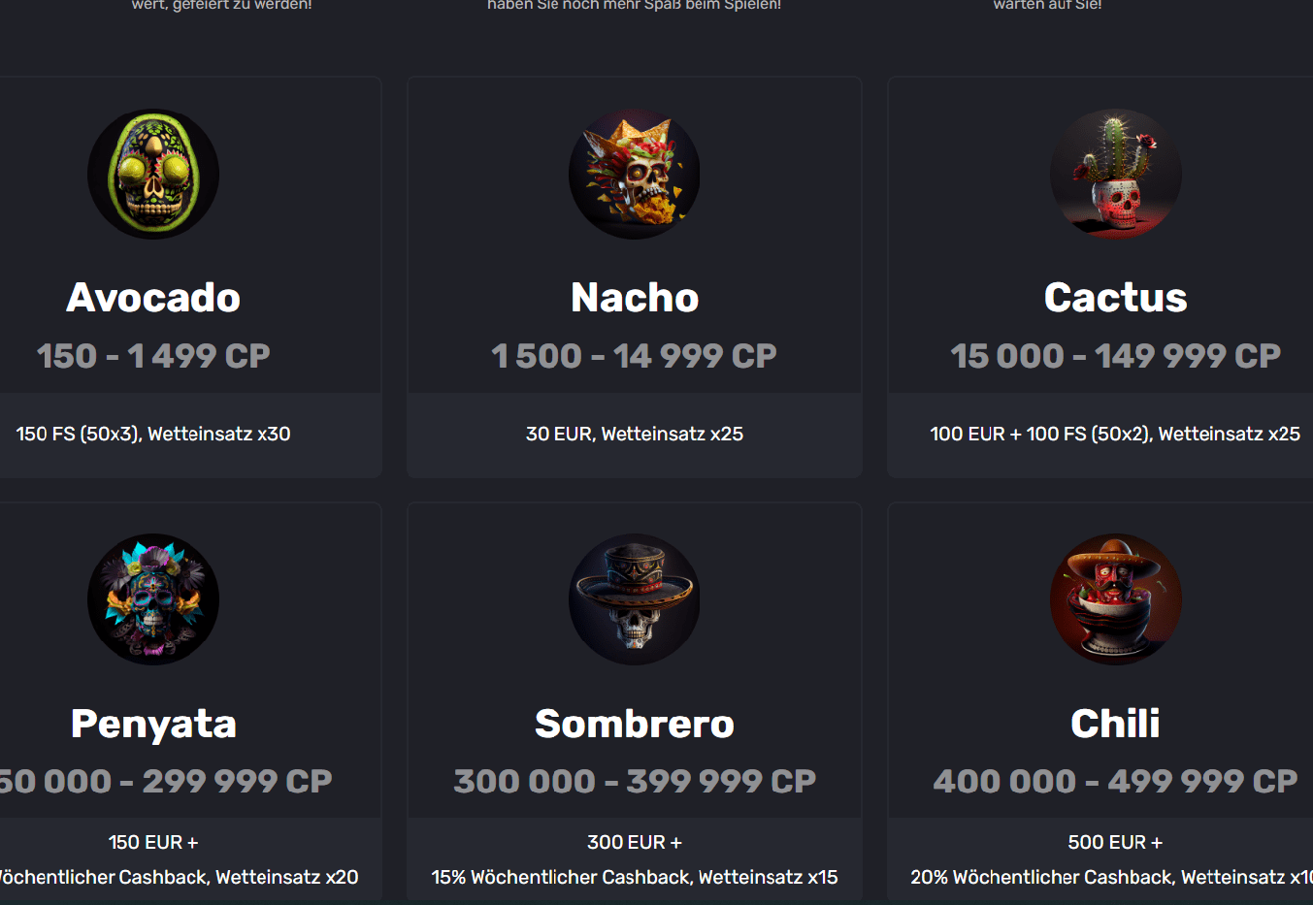
Task: Select the Nacho level heading
Action: [635, 298]
